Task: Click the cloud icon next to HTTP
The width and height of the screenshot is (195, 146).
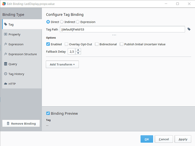Action: pos(6,84)
